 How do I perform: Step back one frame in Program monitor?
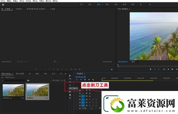coord(168,69)
